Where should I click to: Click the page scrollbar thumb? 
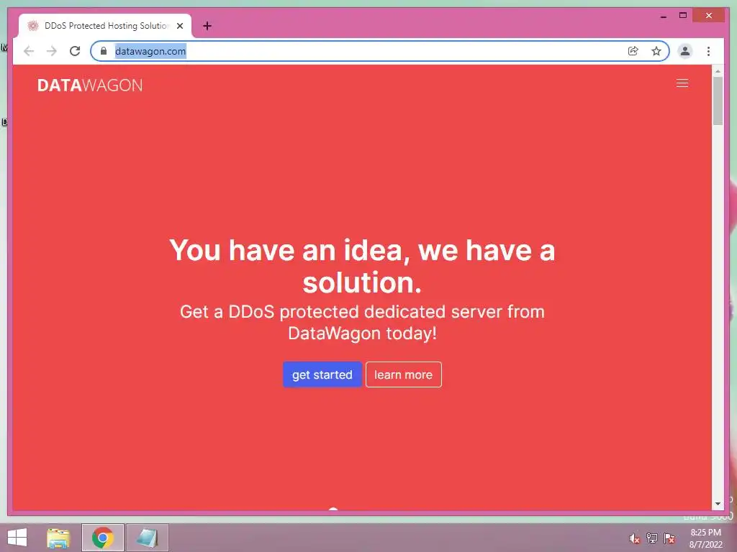(x=718, y=101)
